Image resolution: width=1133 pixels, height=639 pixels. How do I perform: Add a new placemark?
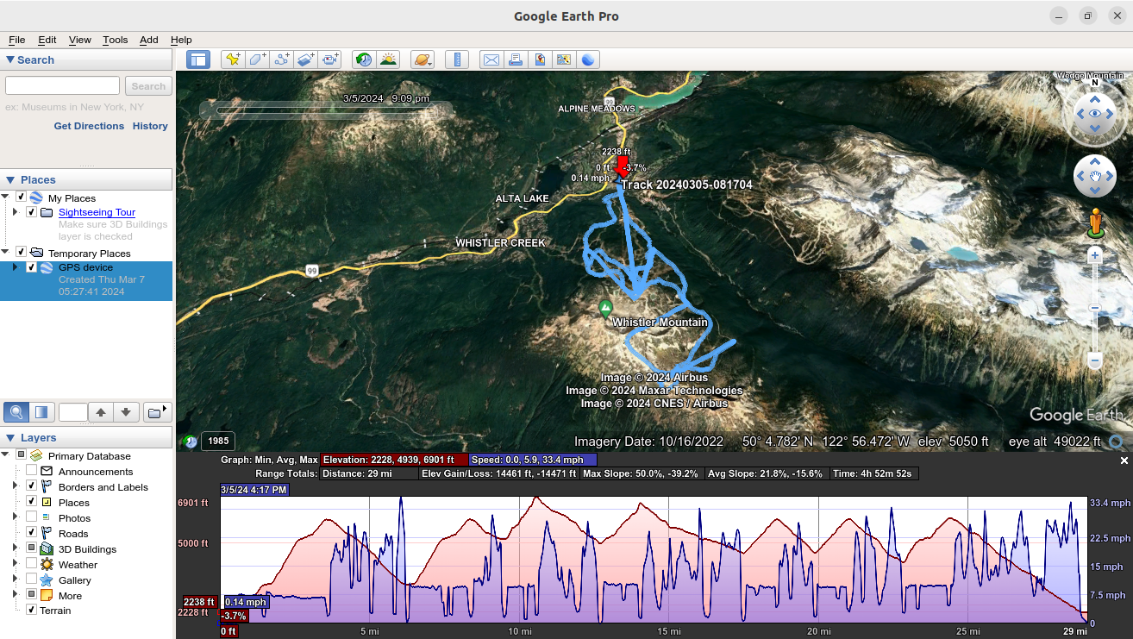tap(232, 60)
